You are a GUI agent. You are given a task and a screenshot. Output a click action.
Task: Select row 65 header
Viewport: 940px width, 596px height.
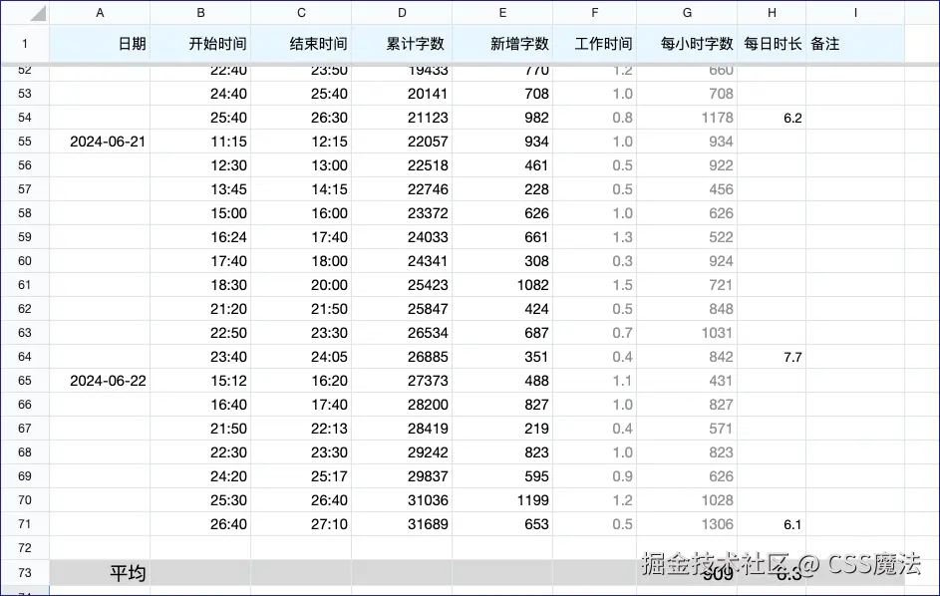coord(25,381)
